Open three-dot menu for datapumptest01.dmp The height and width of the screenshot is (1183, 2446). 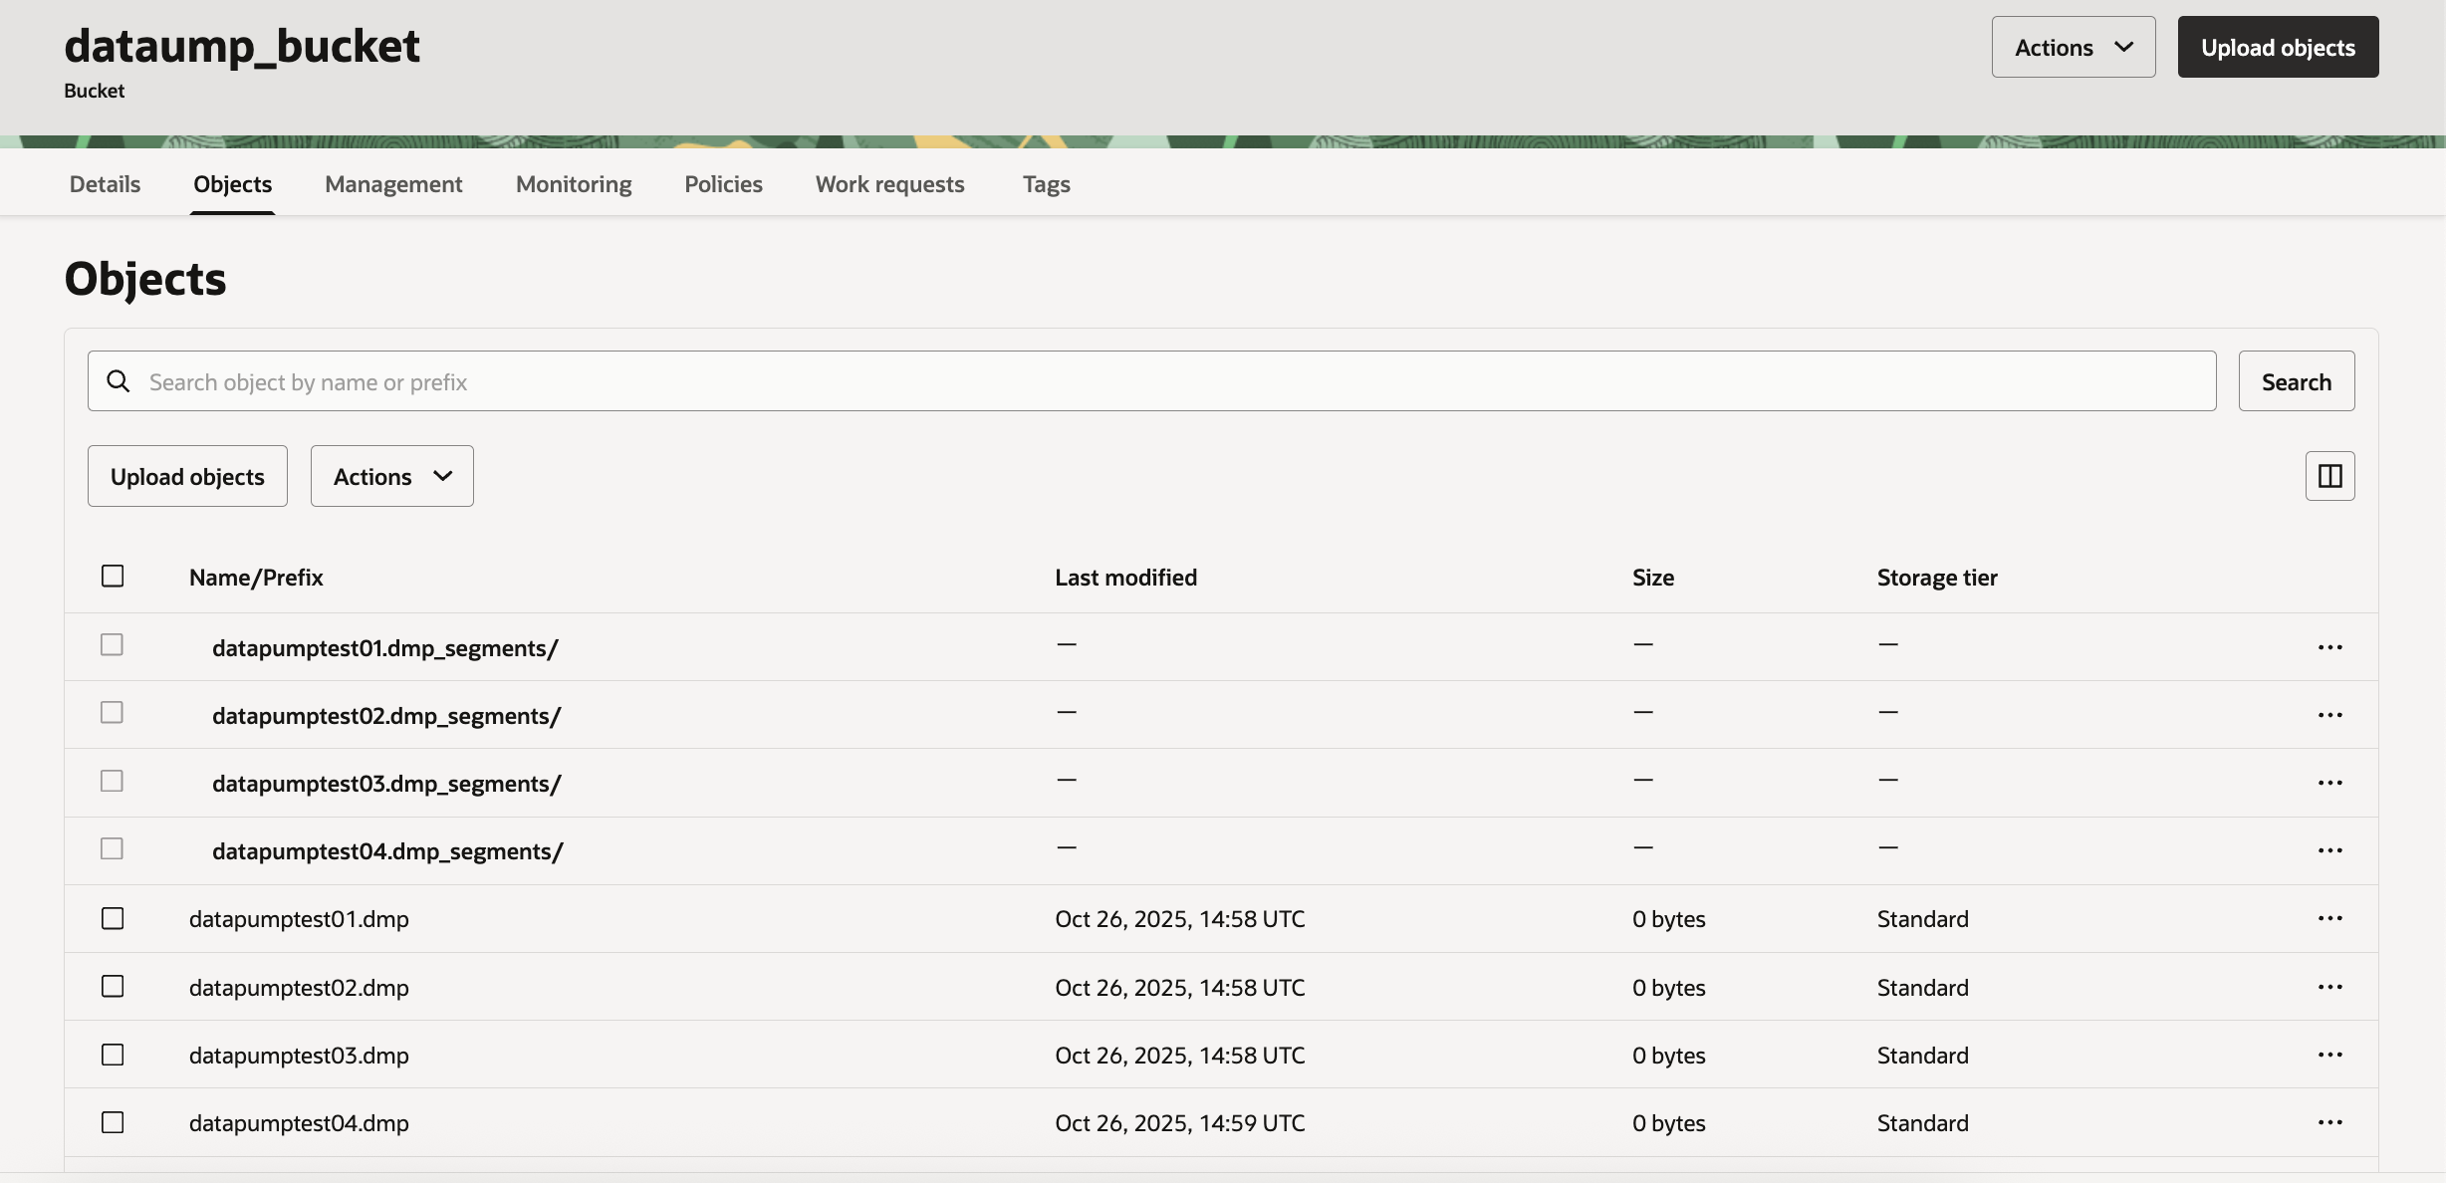[x=2329, y=918]
